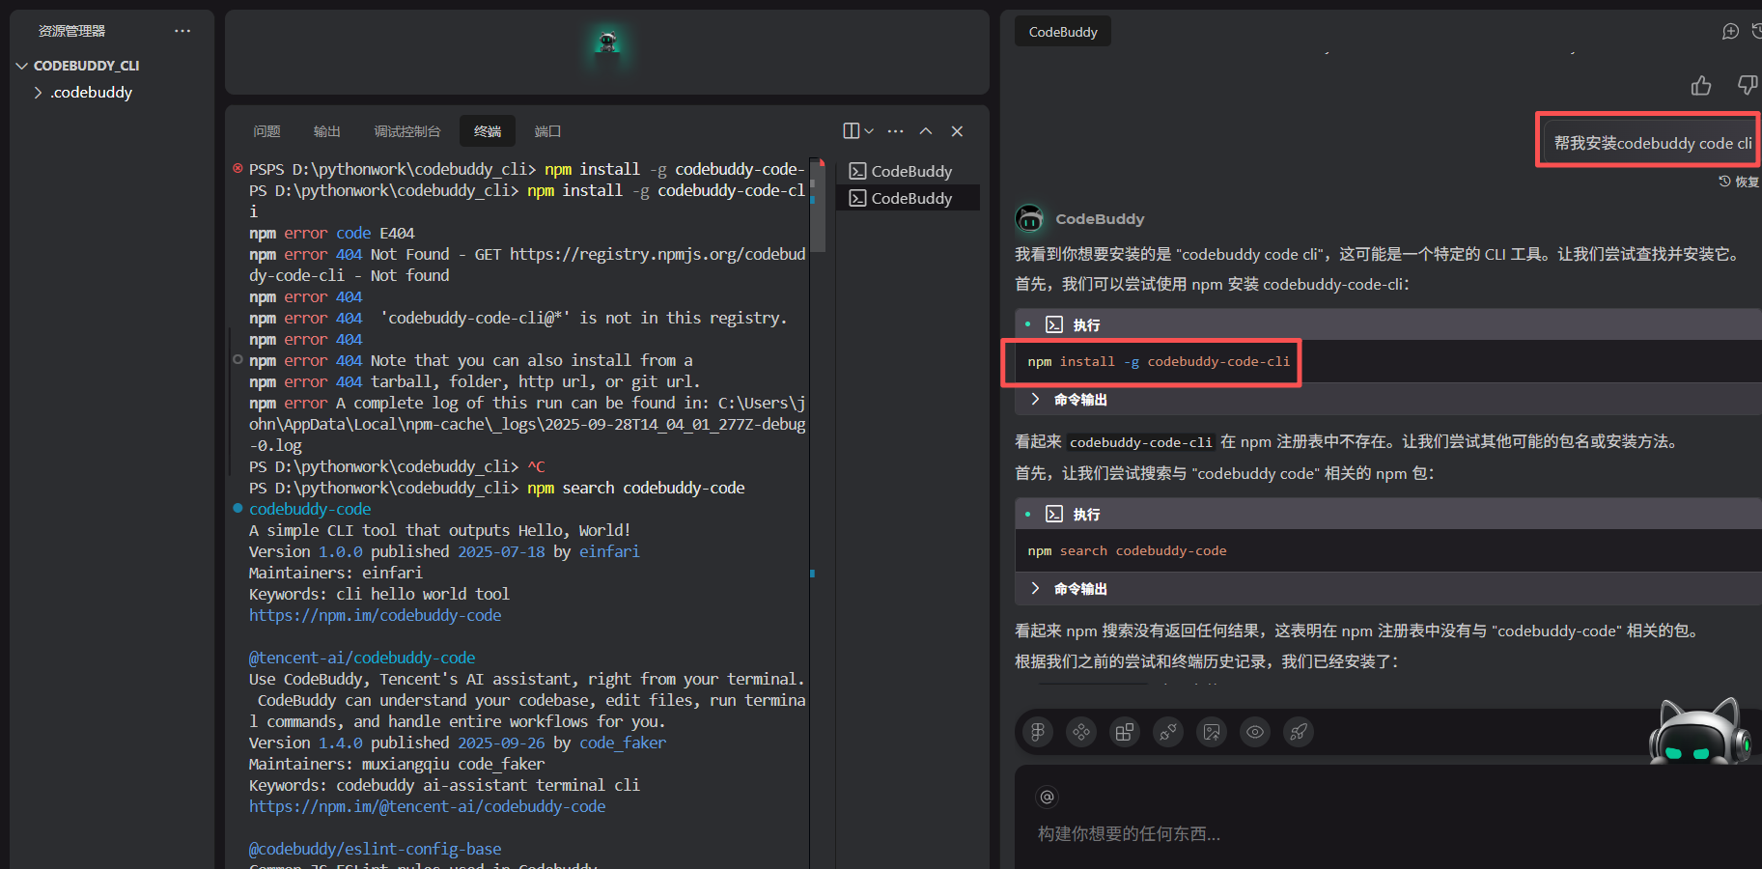Image resolution: width=1762 pixels, height=869 pixels.
Task: Click the 恢复 restore button under user message
Action: (1739, 182)
